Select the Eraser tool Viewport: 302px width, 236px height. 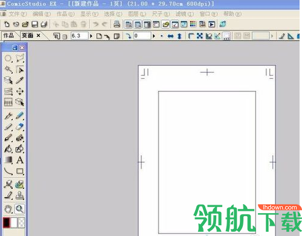pyautogui.click(x=20, y=127)
